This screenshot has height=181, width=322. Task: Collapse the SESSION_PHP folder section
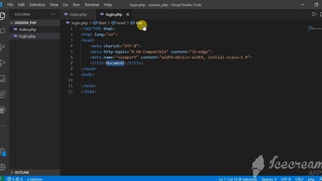(x=35, y=23)
